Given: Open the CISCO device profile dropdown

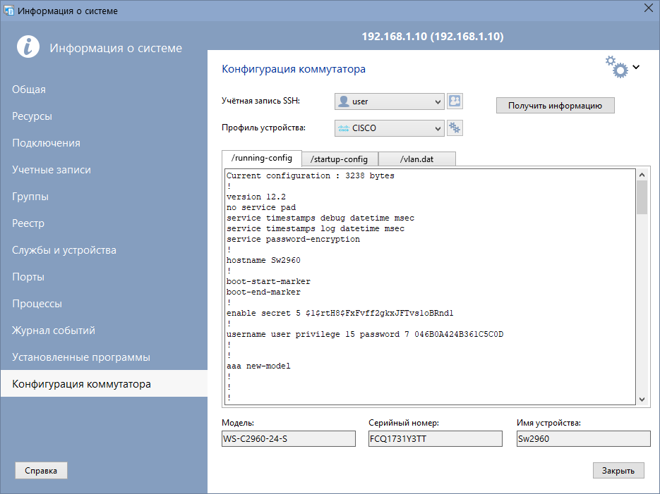Looking at the screenshot, I should (x=438, y=128).
